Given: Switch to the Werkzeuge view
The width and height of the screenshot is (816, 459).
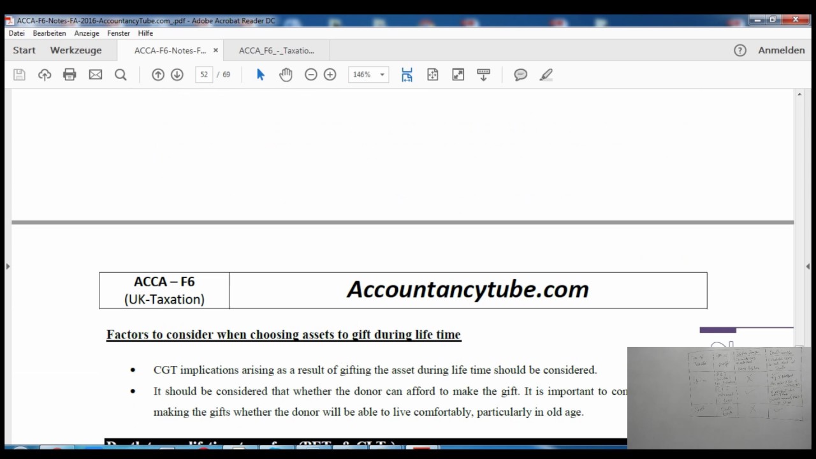Looking at the screenshot, I should (76, 50).
